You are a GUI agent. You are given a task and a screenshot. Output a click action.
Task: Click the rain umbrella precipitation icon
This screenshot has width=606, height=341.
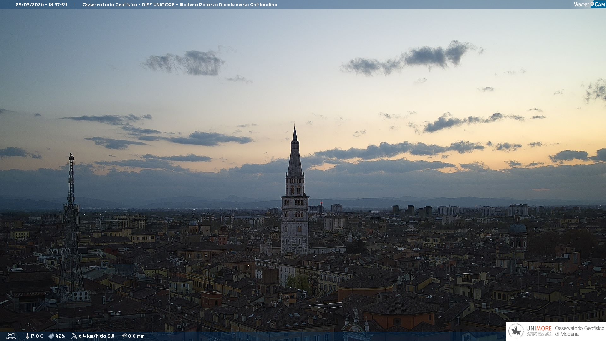tap(124, 336)
